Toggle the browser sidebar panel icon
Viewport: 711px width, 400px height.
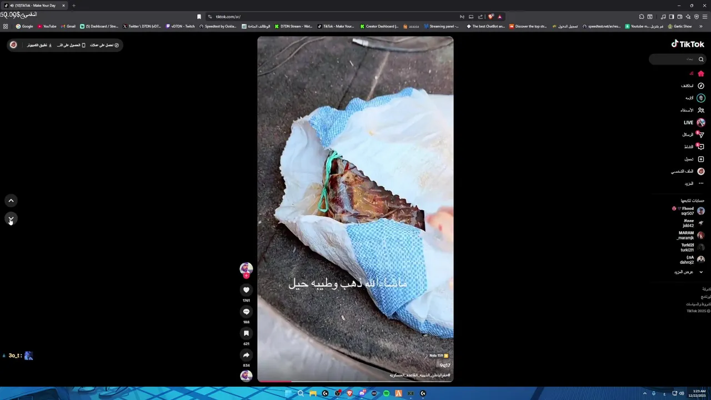coord(672,17)
